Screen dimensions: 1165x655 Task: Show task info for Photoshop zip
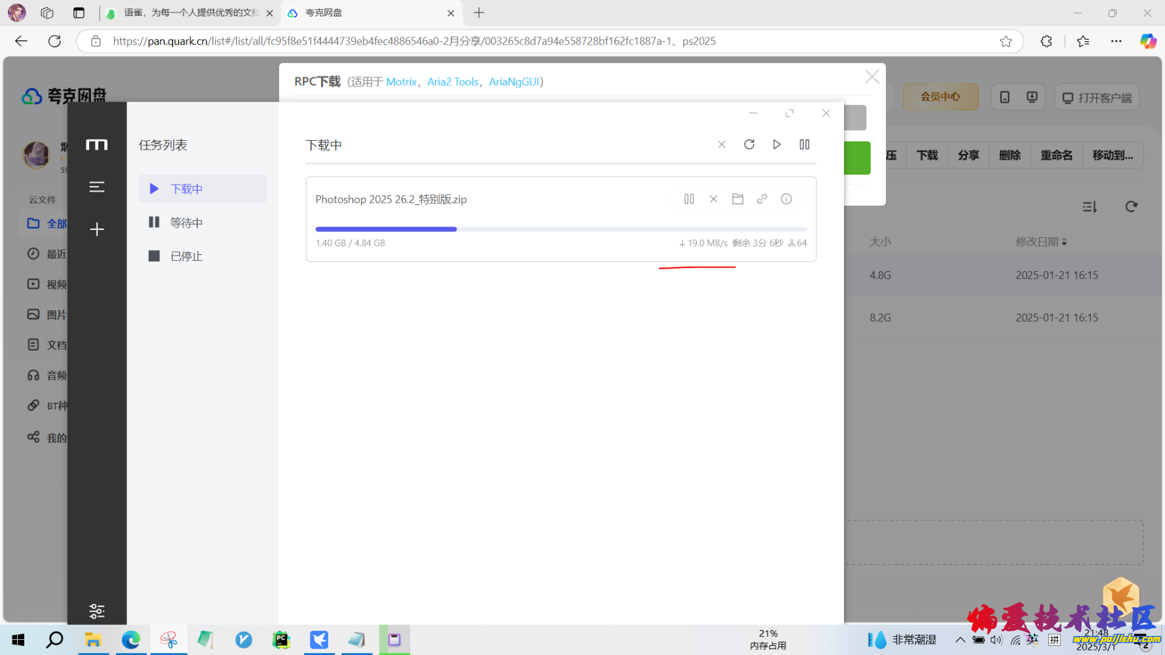point(786,199)
